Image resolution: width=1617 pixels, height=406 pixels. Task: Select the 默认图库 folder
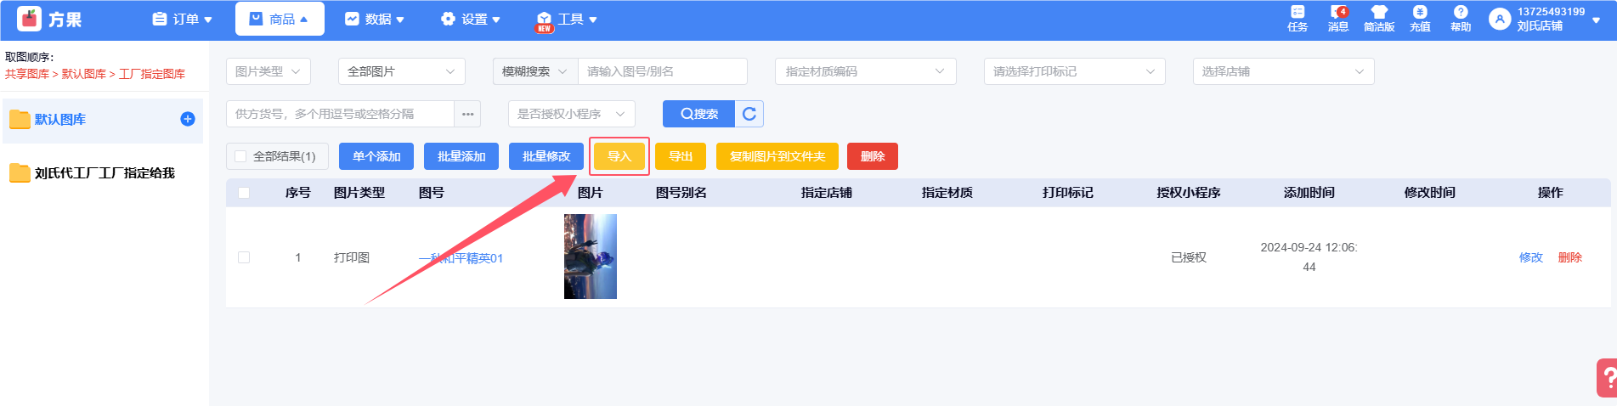(101, 120)
